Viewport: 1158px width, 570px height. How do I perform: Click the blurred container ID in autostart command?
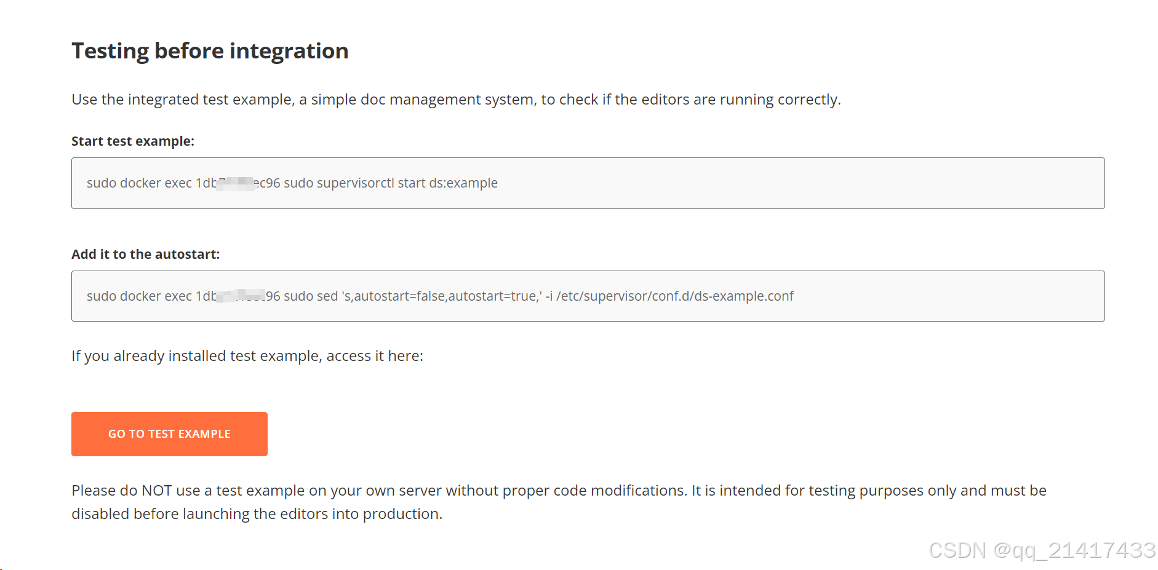click(x=241, y=296)
